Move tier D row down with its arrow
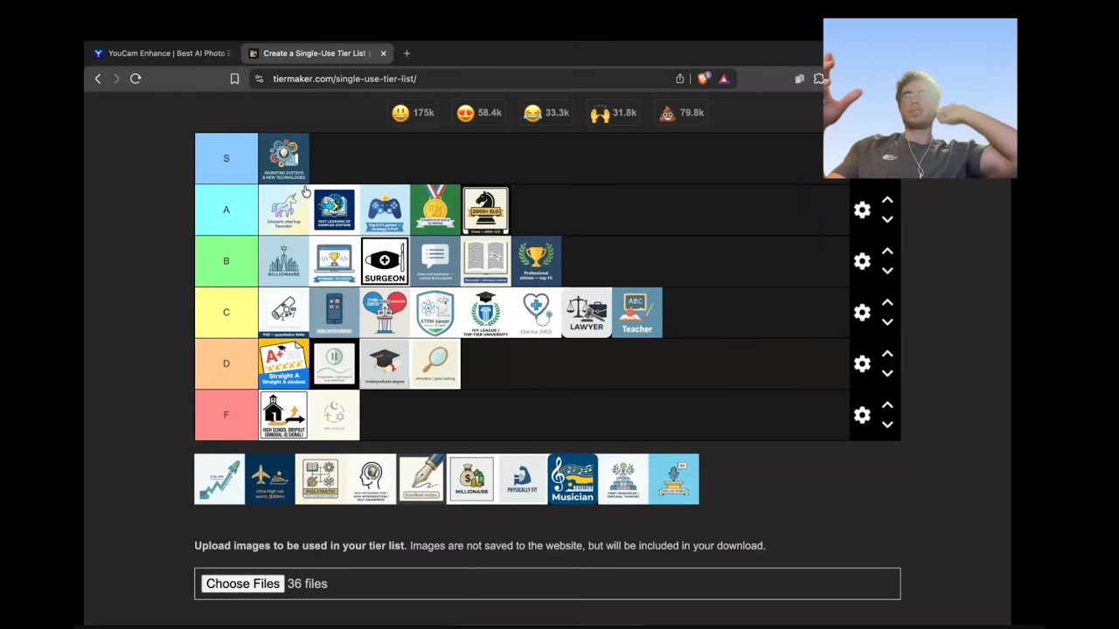Image resolution: width=1119 pixels, height=629 pixels. pos(887,373)
